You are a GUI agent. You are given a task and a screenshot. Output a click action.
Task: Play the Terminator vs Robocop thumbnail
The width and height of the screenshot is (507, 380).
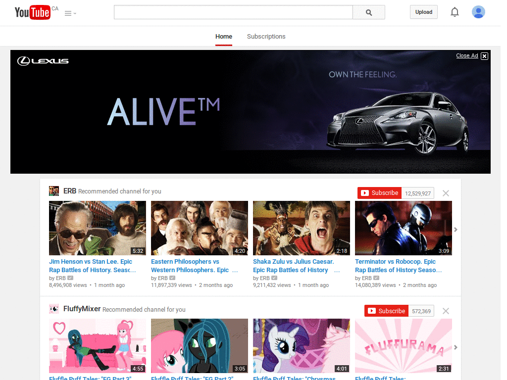click(x=403, y=228)
